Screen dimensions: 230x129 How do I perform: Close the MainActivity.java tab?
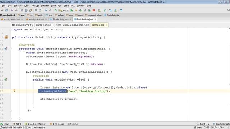95,19
